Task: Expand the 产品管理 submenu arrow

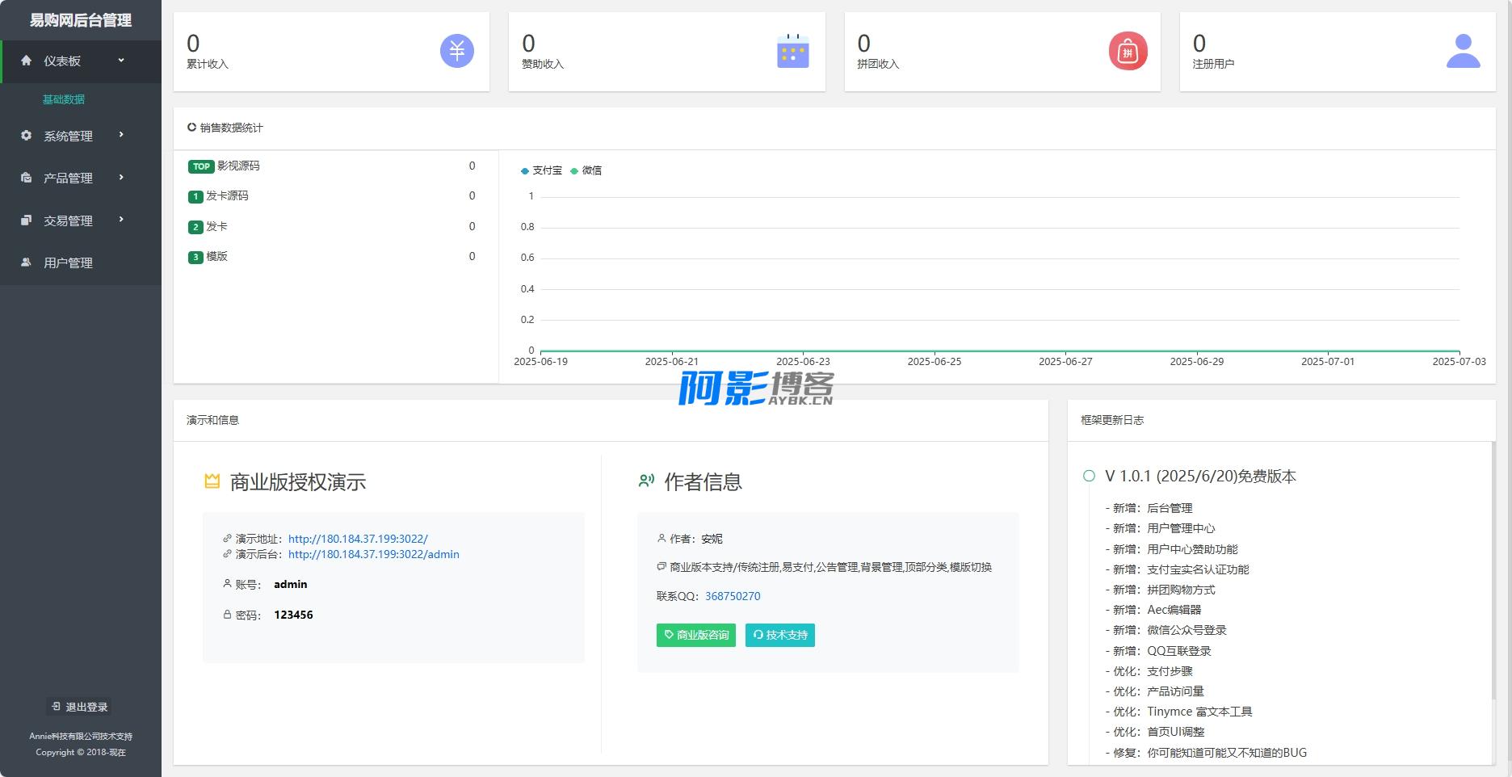Action: coord(121,178)
